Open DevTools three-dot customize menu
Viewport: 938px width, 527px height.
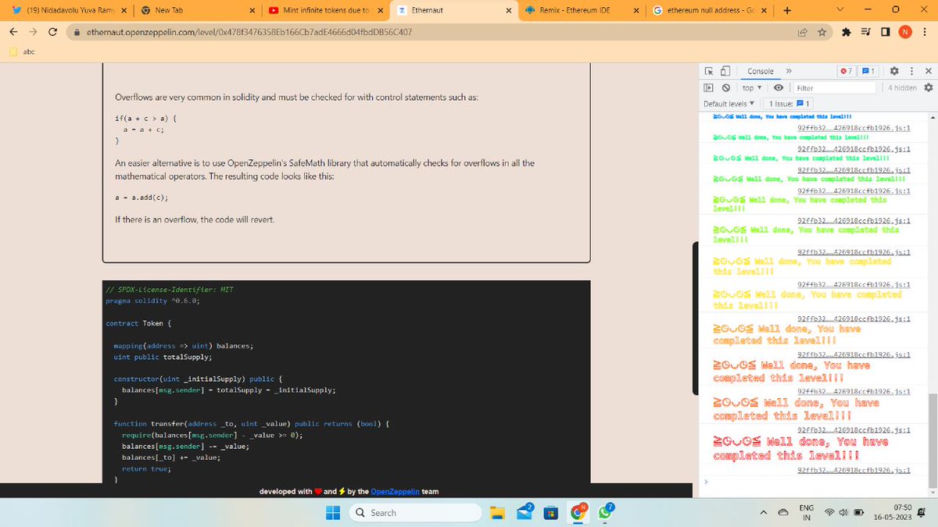click(x=911, y=71)
